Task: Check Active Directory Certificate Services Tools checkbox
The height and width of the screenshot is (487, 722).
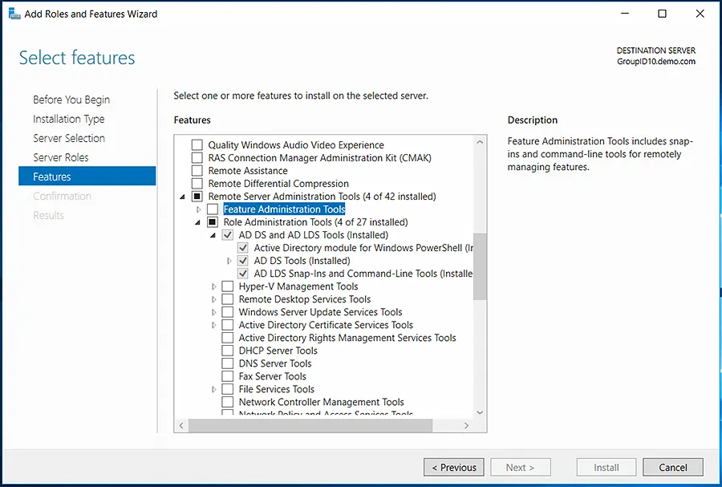Action: tap(228, 325)
